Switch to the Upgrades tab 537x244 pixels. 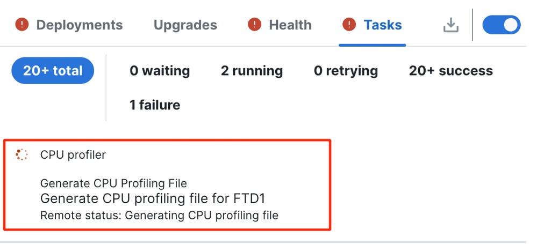point(185,25)
